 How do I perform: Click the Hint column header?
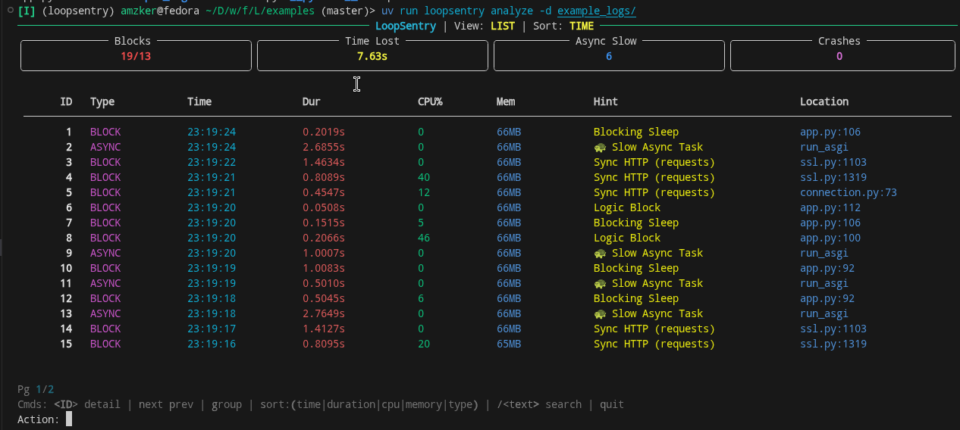point(606,101)
